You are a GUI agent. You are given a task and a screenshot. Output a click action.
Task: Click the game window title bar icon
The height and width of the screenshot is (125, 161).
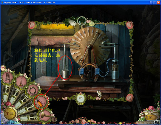[x=2, y=2]
